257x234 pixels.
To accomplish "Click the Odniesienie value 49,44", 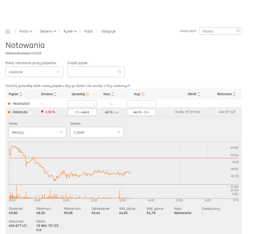I will click(x=96, y=213).
